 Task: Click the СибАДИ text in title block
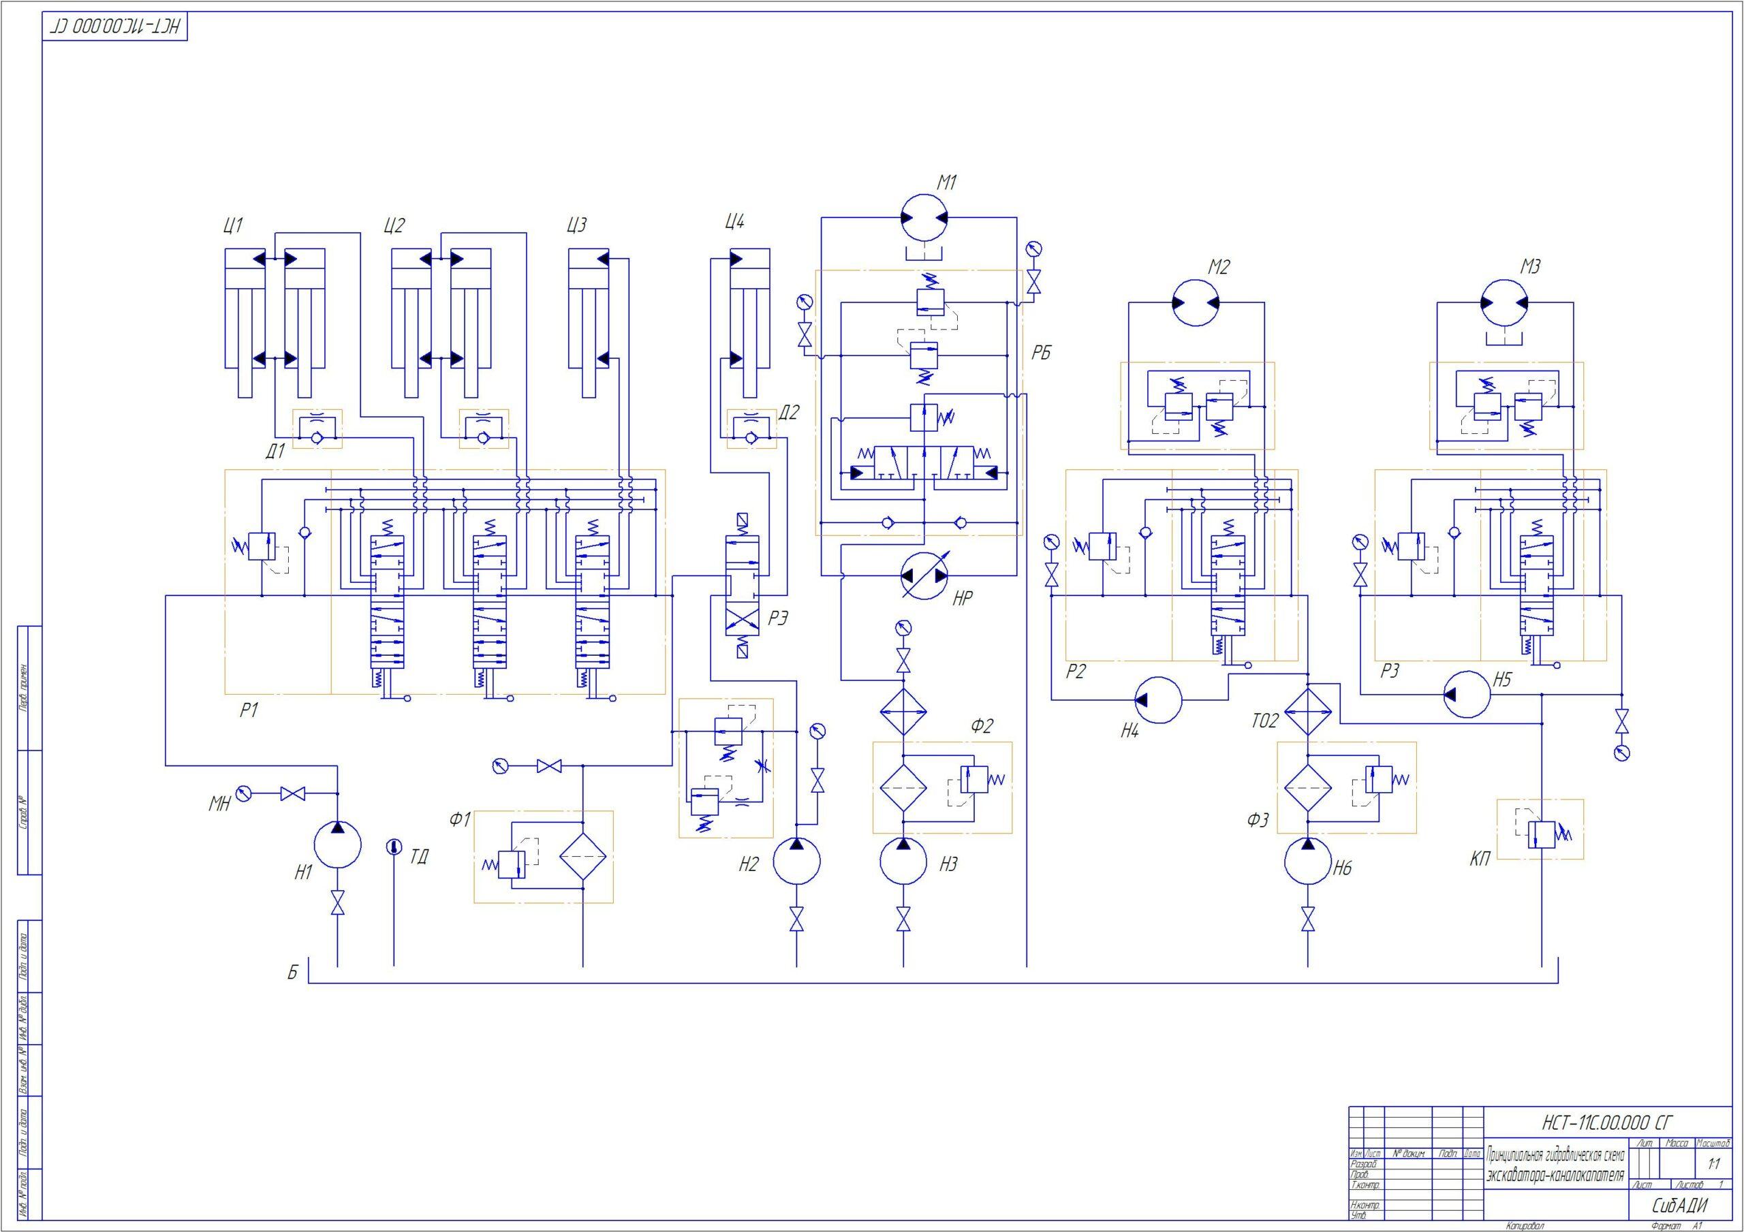pos(1679,1205)
